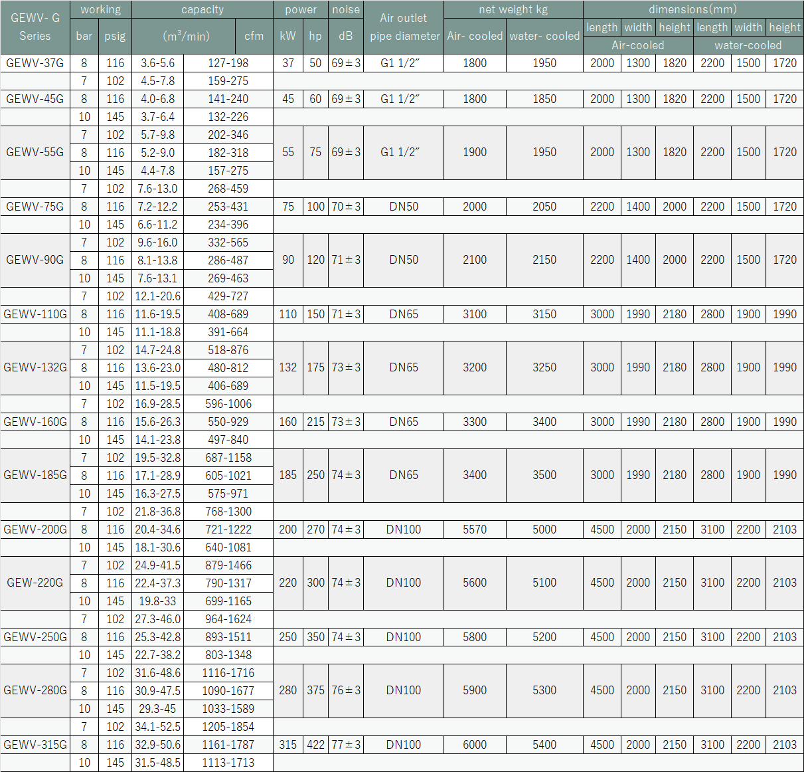Image resolution: width=804 pixels, height=772 pixels.
Task: Click the horsepower value '422'
Action: pos(316,745)
